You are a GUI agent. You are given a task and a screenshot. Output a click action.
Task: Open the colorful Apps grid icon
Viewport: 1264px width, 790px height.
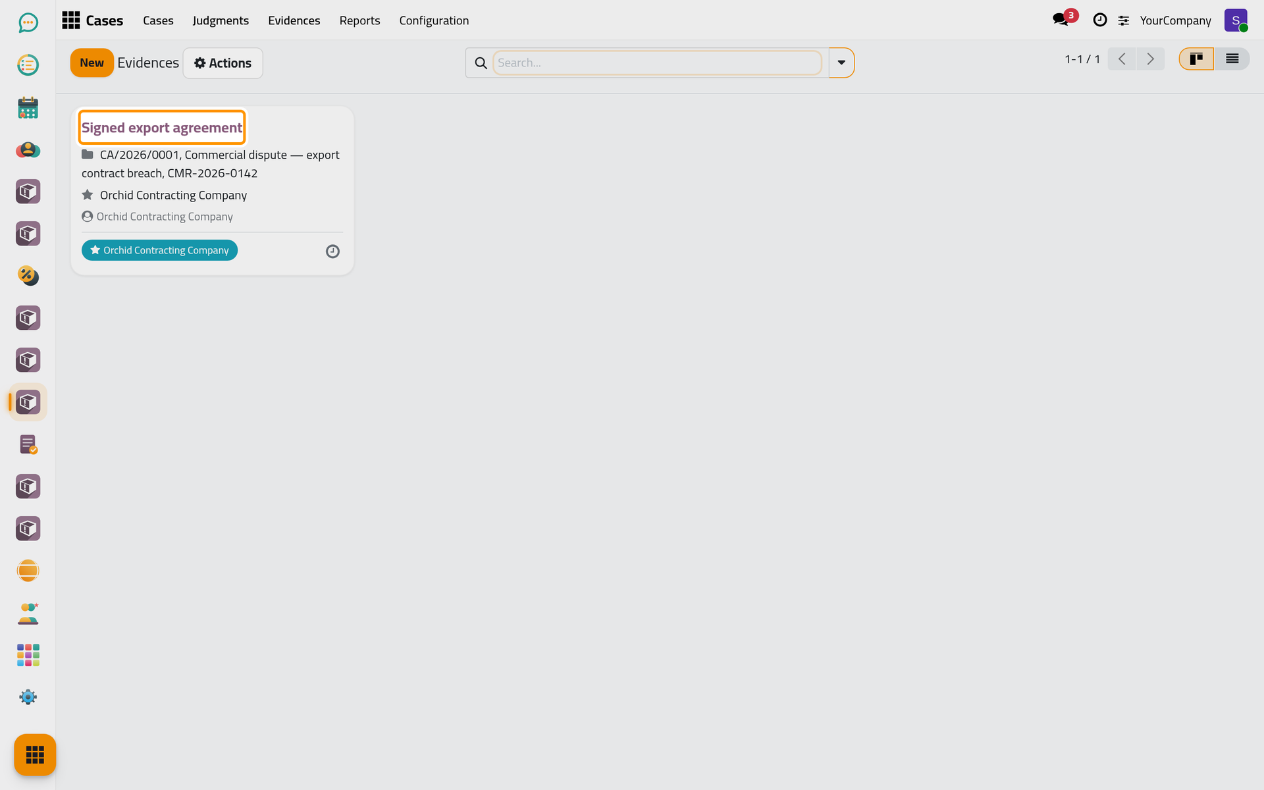28,655
